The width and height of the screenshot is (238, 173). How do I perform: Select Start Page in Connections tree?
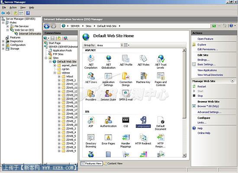pyautogui.click(x=55, y=43)
